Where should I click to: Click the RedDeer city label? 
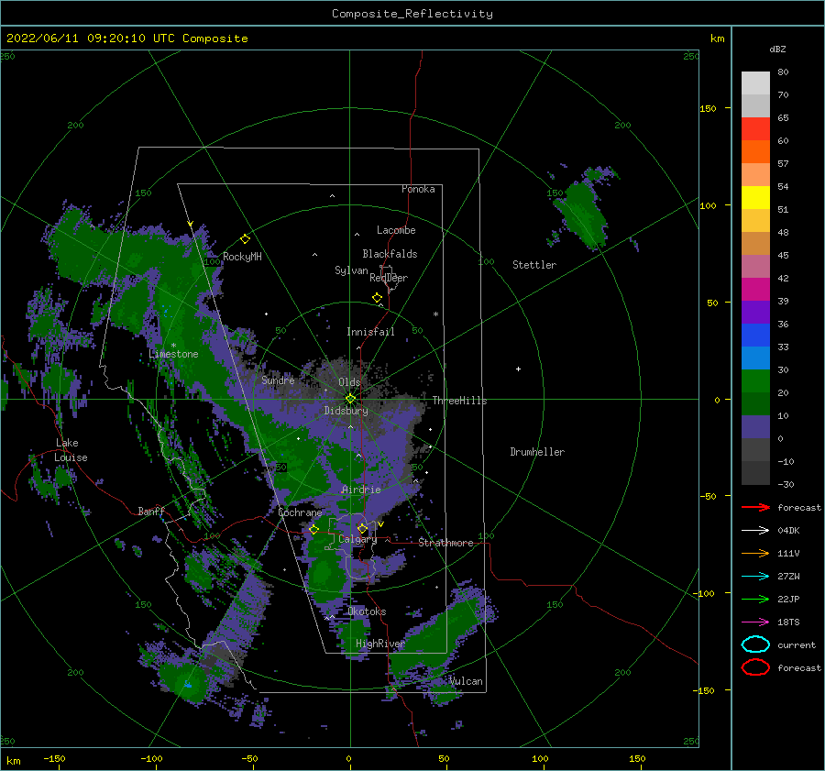click(389, 278)
